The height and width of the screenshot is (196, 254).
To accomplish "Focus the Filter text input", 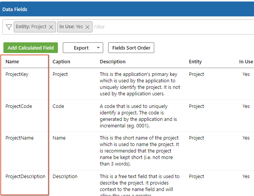I will coord(173,27).
